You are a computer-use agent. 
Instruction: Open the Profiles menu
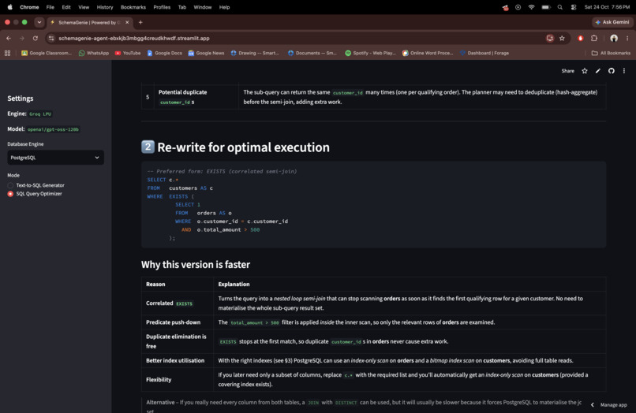tap(162, 7)
